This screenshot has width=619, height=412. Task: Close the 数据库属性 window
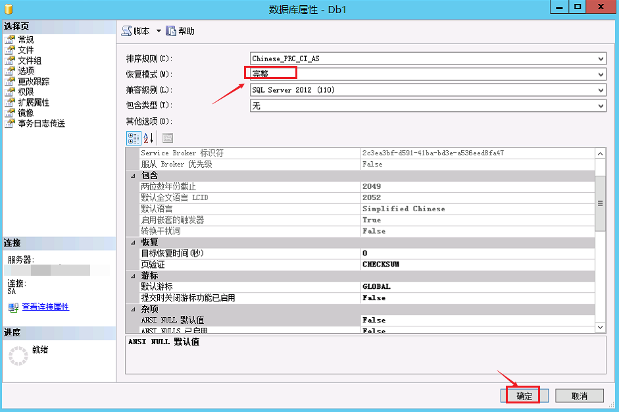point(601,7)
